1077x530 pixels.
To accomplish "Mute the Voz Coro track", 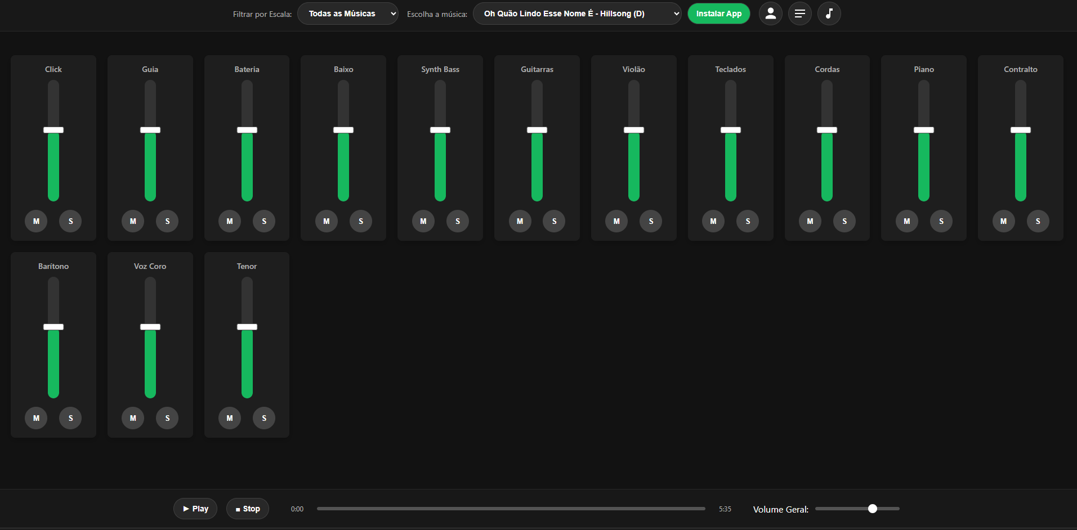I will tap(133, 418).
